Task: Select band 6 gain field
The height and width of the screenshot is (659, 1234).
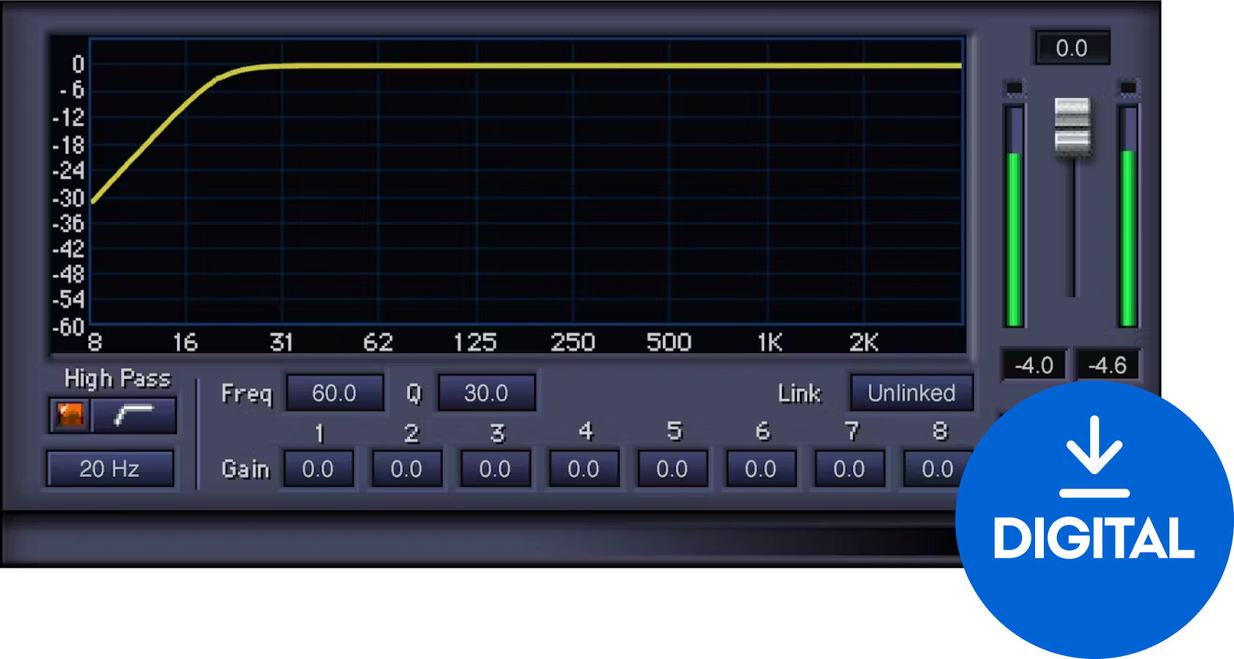Action: coord(761,469)
